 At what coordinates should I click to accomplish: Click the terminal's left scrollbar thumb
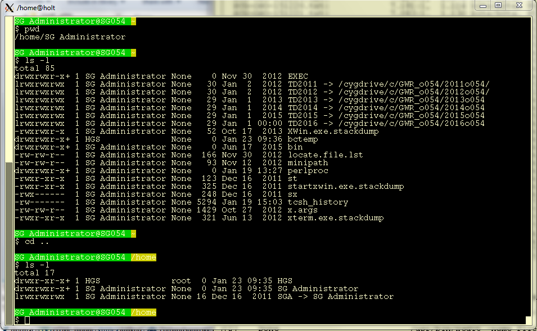tap(9, 243)
